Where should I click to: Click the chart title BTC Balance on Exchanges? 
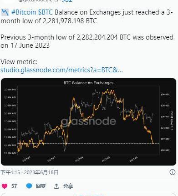(x=88, y=83)
